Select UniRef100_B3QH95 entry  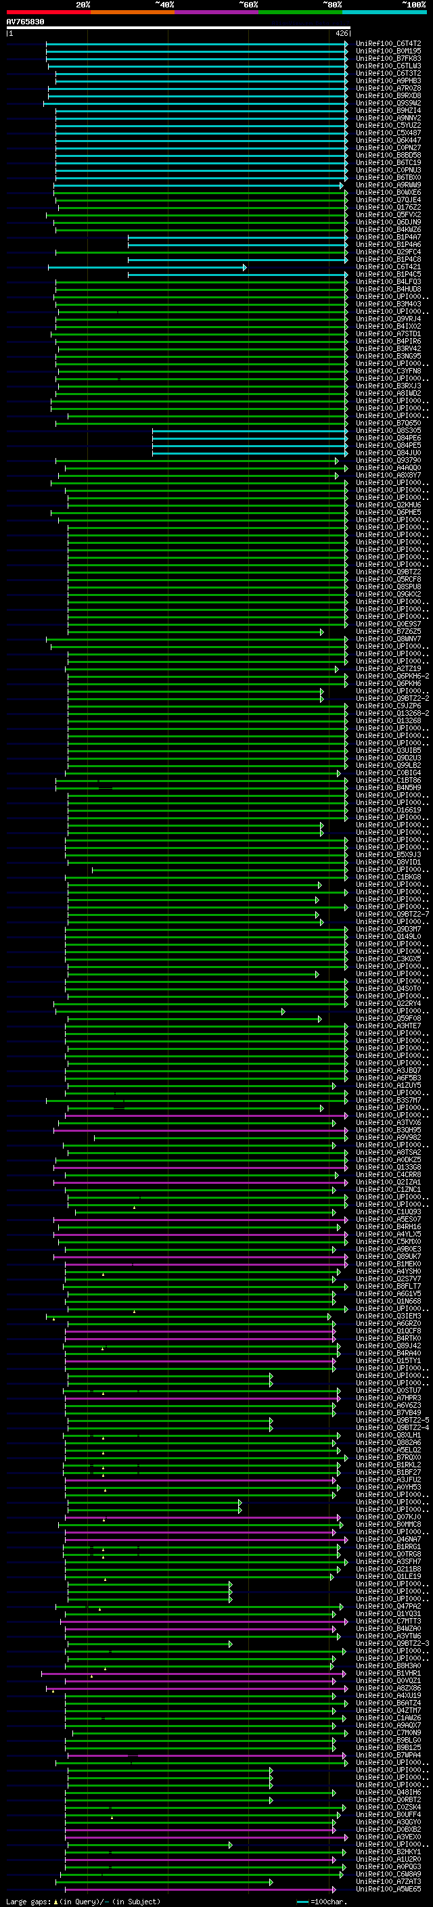pos(388,1130)
